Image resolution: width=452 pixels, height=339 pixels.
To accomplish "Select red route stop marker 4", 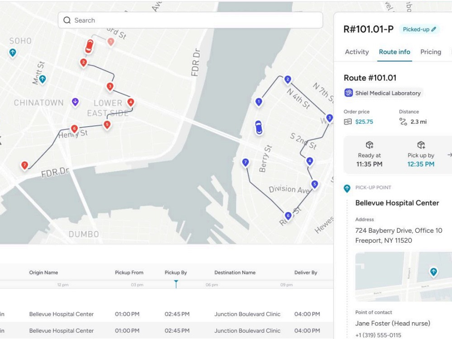I will (x=131, y=102).
